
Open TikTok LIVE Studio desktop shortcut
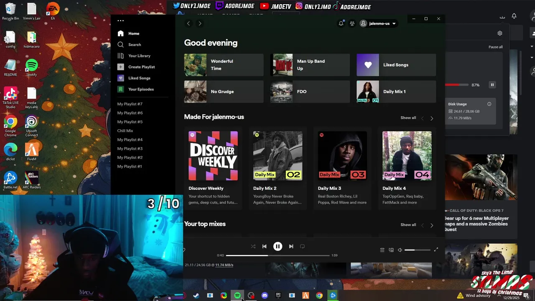point(10,98)
